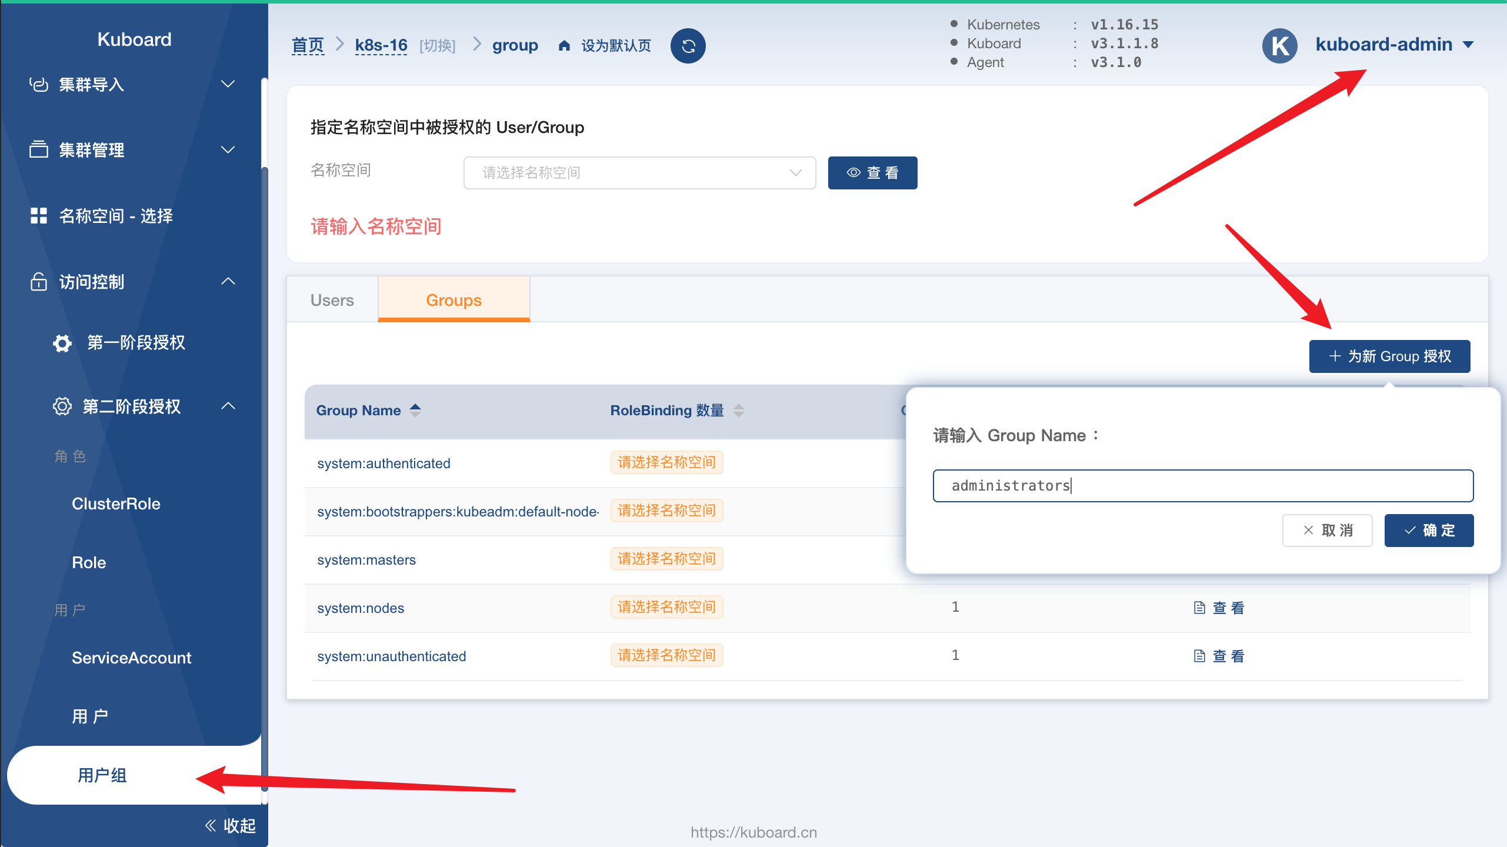Confirm with the 确定 button
This screenshot has height=847, width=1507.
click(1429, 531)
